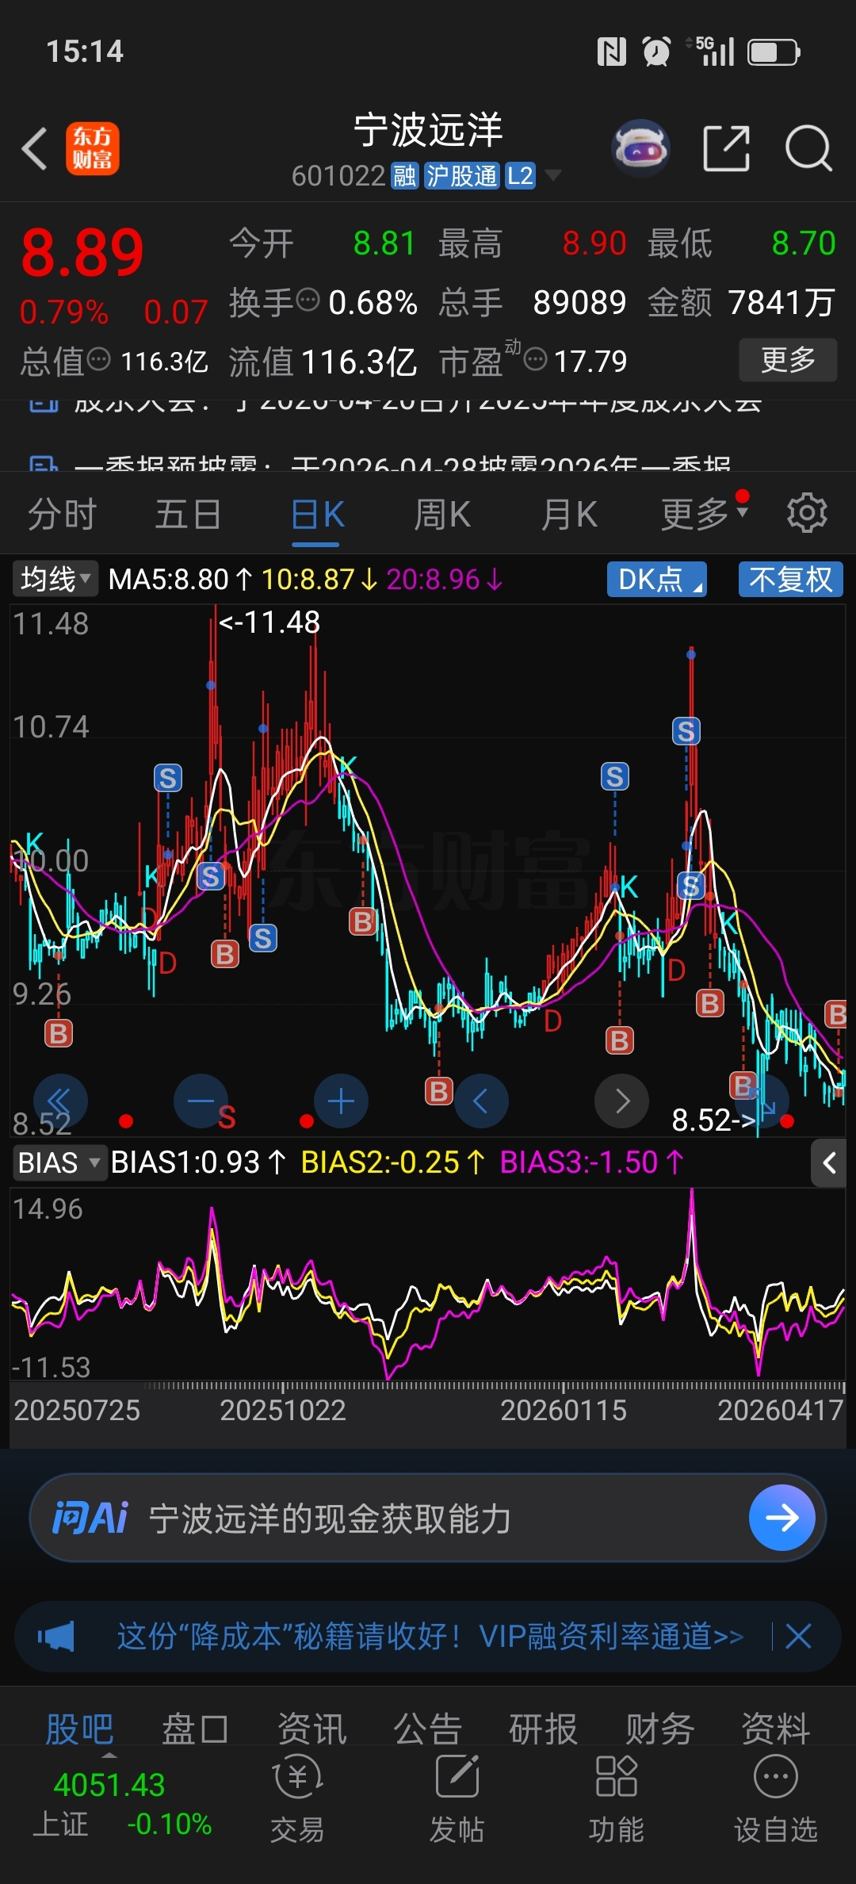Tap the 市盈 info icon
This screenshot has height=1884, width=856.
(x=536, y=359)
